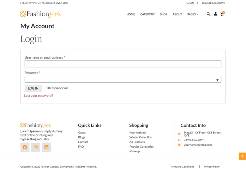Click the back-to-top arrow button
The height and width of the screenshot is (174, 246).
coord(242,156)
